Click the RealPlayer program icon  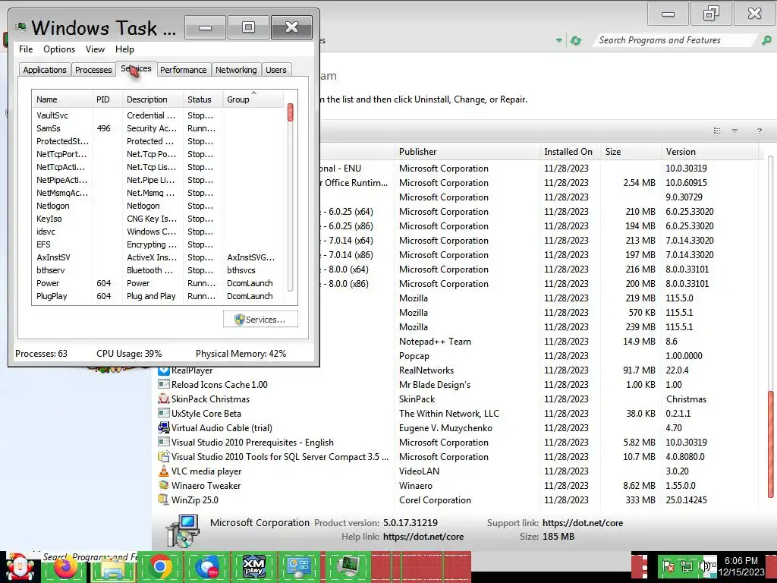(164, 370)
